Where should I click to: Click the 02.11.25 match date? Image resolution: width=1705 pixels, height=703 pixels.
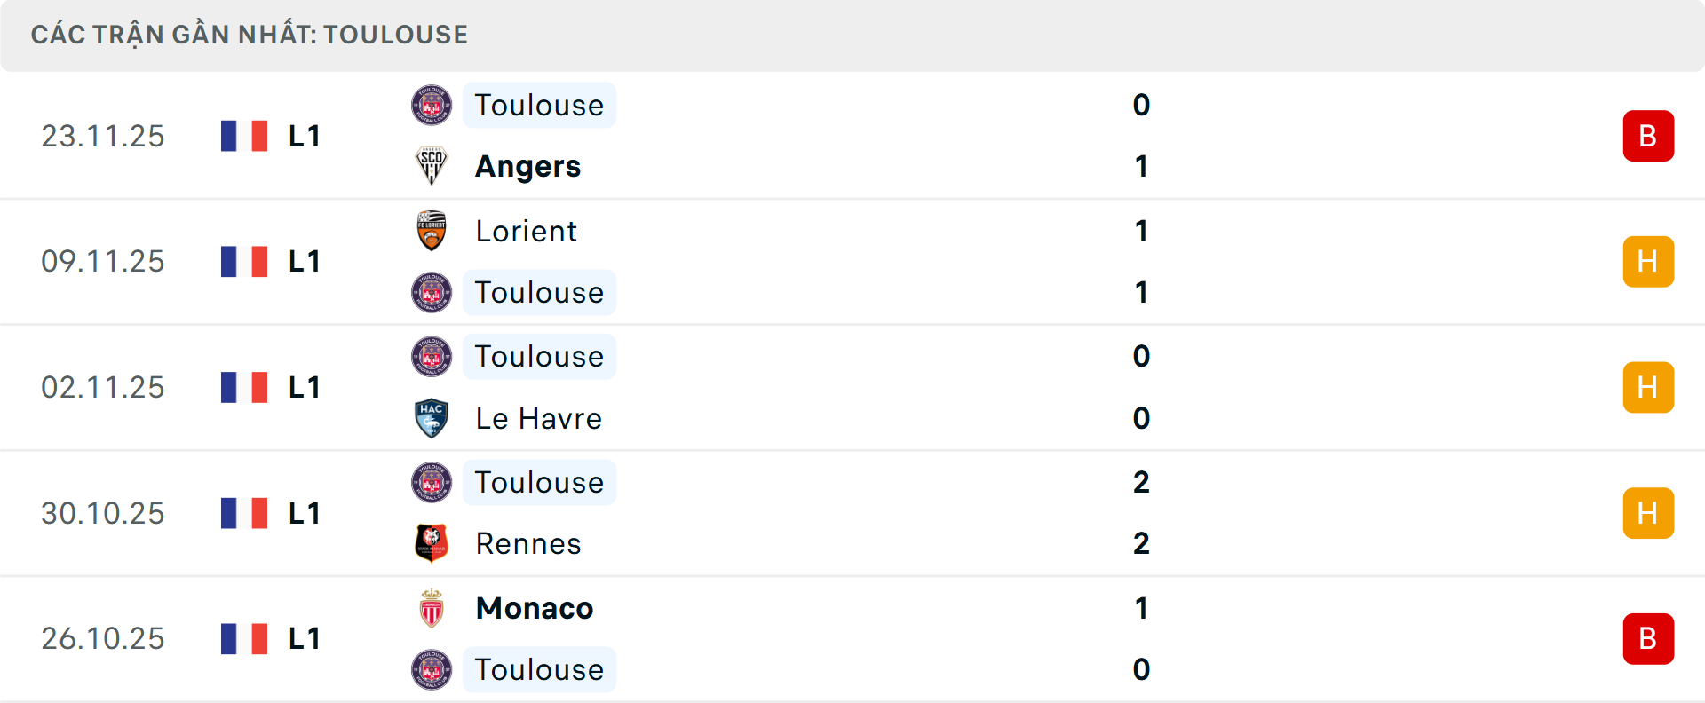(103, 388)
